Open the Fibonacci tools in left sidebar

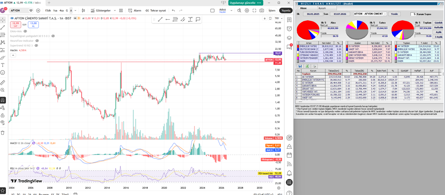pos(3,35)
